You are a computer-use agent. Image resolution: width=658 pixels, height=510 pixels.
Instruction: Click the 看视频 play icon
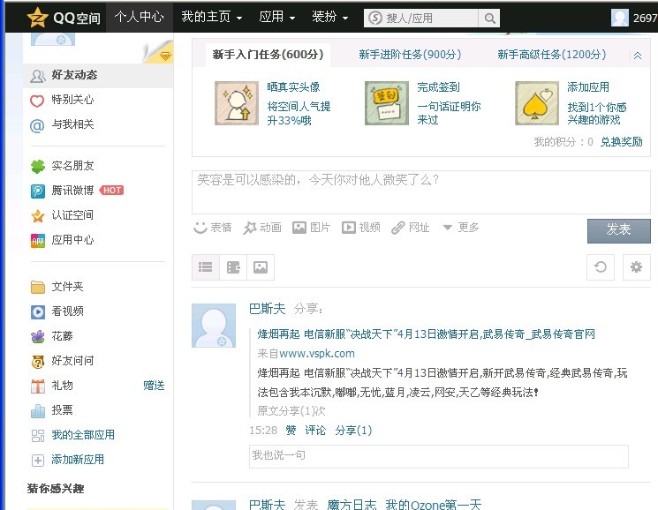tap(38, 311)
